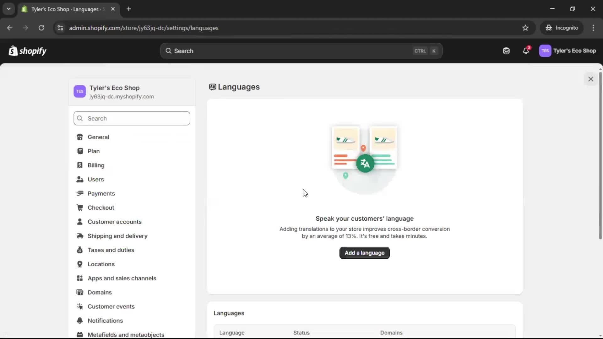Bookmark this page with the star icon
603x339 pixels.
coord(525,28)
